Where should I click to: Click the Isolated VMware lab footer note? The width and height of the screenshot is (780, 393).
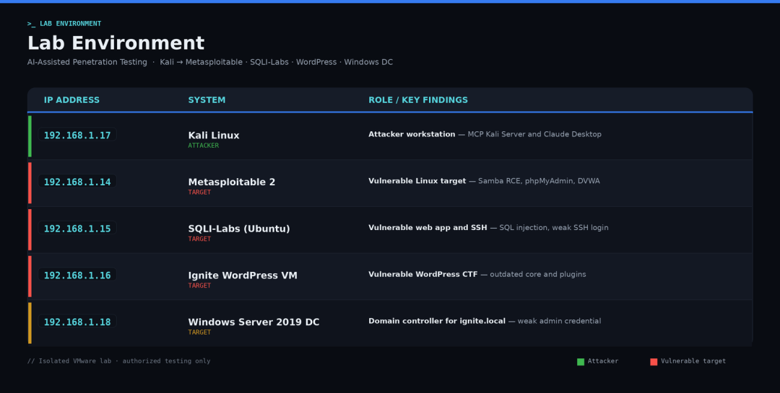click(119, 361)
